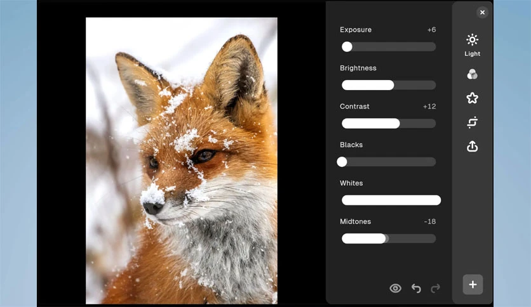Undo the last adjustment
This screenshot has height=307, width=531.
point(416,288)
